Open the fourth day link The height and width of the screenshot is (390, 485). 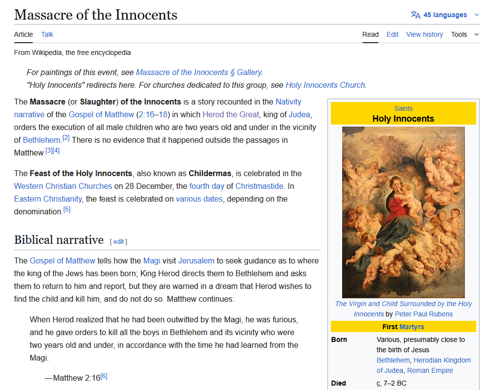[x=207, y=186]
